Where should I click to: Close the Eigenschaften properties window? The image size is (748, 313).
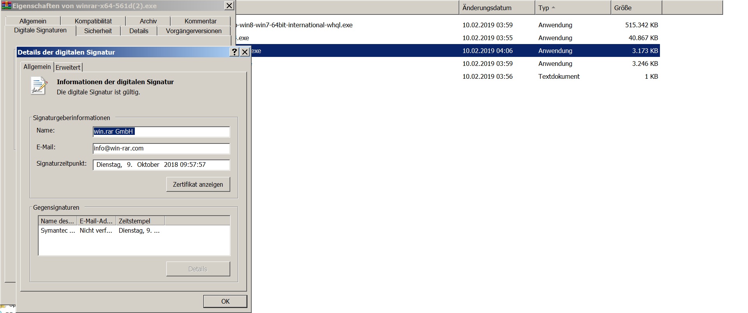[229, 5]
